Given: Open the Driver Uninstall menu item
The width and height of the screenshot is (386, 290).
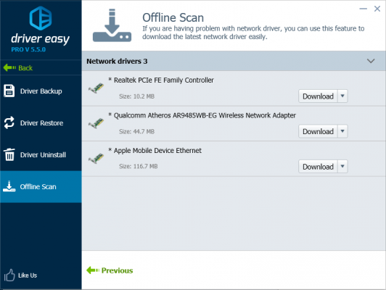Looking at the screenshot, I should click(x=41, y=154).
